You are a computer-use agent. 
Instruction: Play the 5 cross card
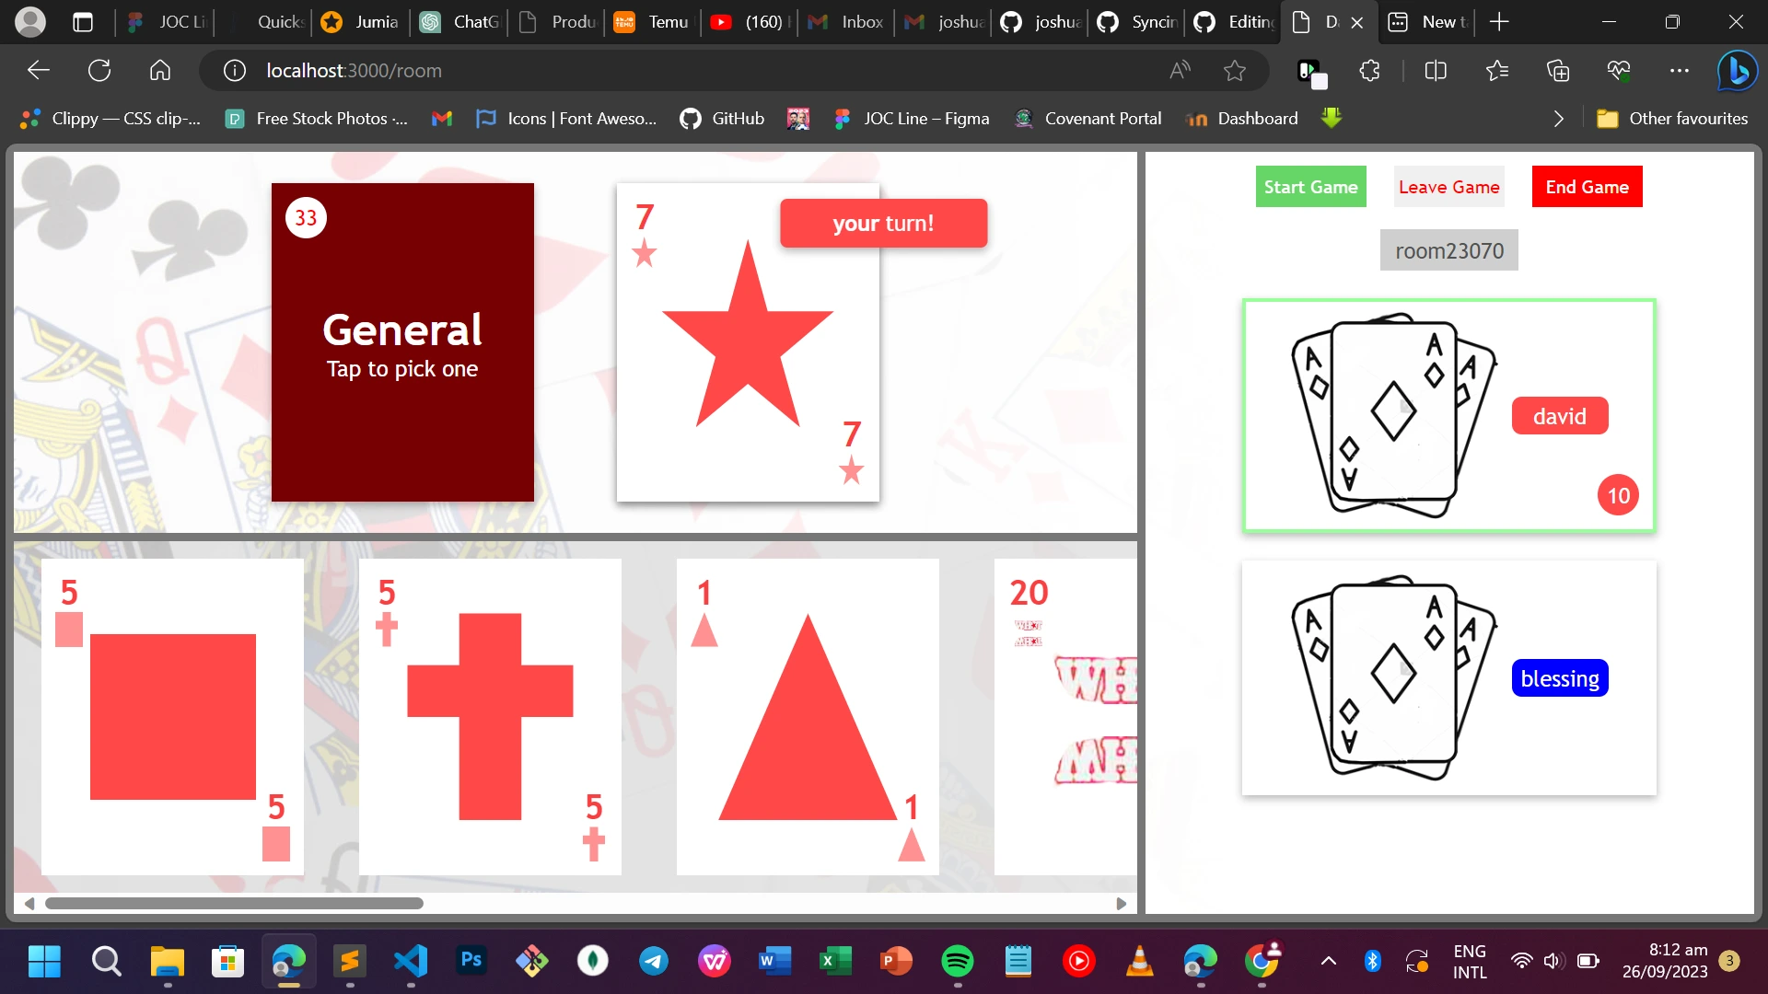490,716
